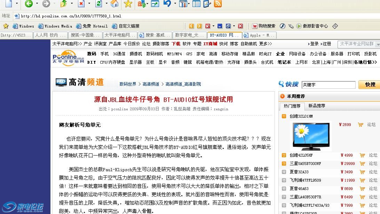Image resolution: width=380 pixels, height=214 pixels.
Task: Go to the home page icon
Action: pyautogui.click(x=114, y=3)
